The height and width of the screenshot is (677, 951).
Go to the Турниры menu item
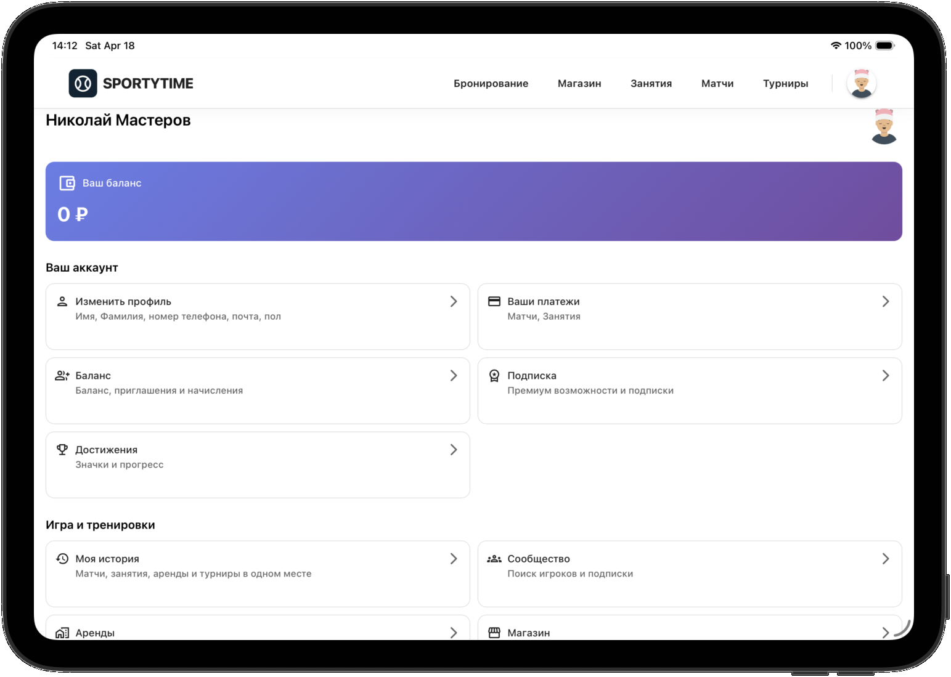click(785, 83)
